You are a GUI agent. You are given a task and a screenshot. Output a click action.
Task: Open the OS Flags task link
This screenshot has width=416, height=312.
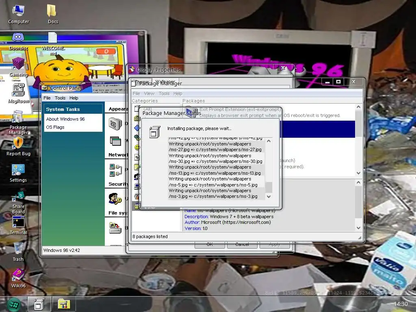[x=55, y=127]
